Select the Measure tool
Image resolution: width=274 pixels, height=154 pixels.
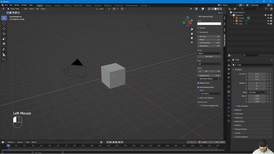pyautogui.click(x=4, y=55)
